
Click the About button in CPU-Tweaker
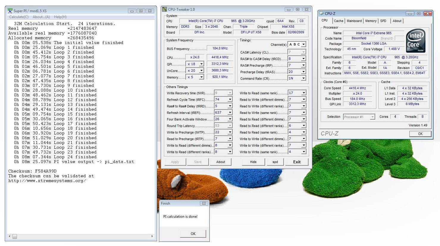221,162
